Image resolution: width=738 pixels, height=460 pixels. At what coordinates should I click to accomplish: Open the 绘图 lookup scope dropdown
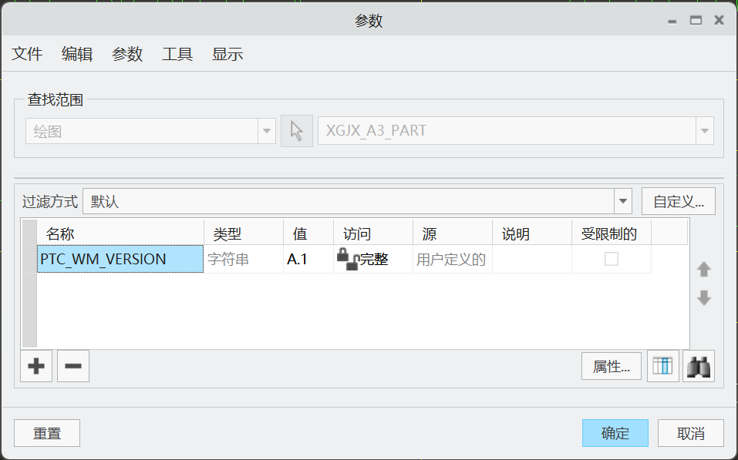click(x=266, y=130)
